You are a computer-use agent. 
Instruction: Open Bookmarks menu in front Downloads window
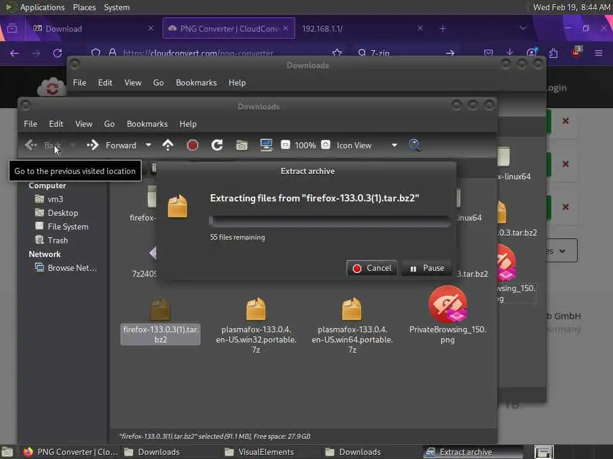pos(147,124)
